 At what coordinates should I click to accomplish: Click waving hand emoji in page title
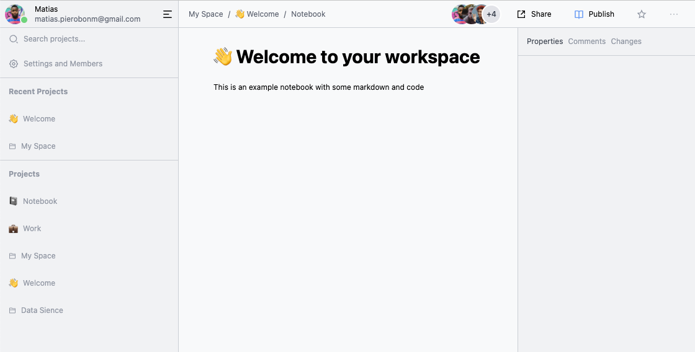pos(223,56)
